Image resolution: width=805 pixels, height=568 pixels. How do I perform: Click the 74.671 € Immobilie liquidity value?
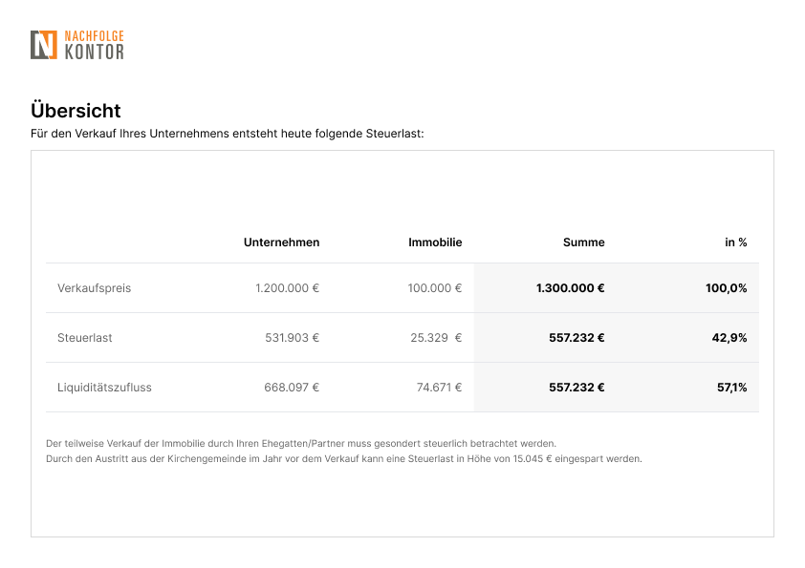(x=439, y=388)
